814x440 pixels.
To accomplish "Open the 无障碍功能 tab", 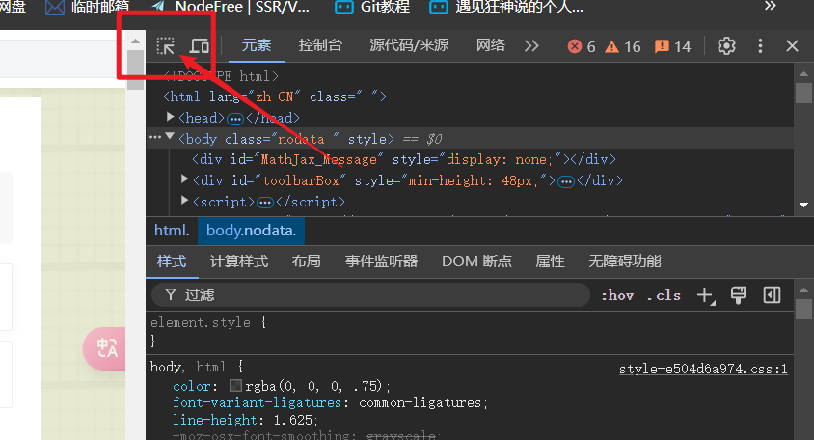I will [625, 261].
